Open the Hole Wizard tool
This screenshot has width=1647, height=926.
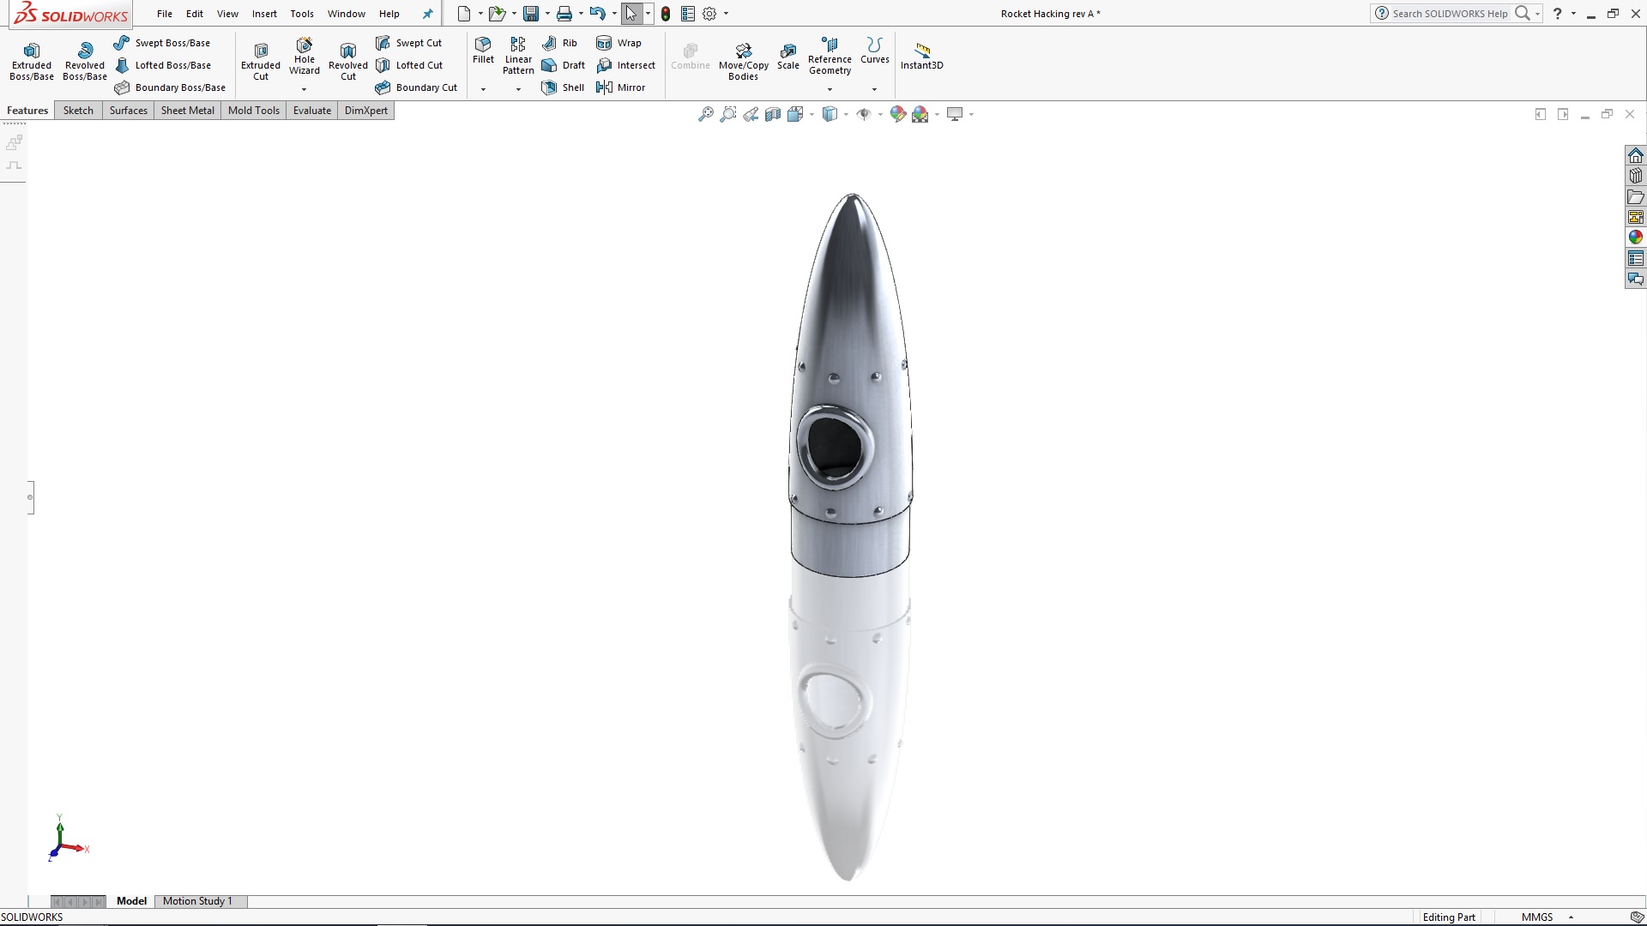point(304,58)
